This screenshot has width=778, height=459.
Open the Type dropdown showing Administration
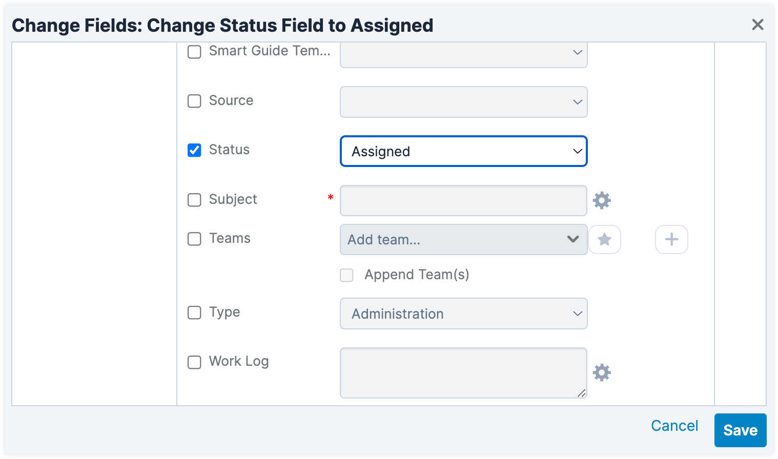463,314
